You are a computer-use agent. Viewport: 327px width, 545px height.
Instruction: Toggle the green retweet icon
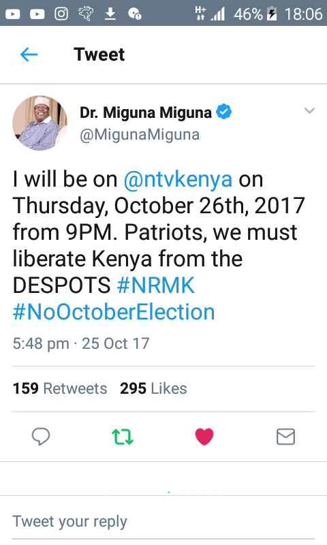123,437
